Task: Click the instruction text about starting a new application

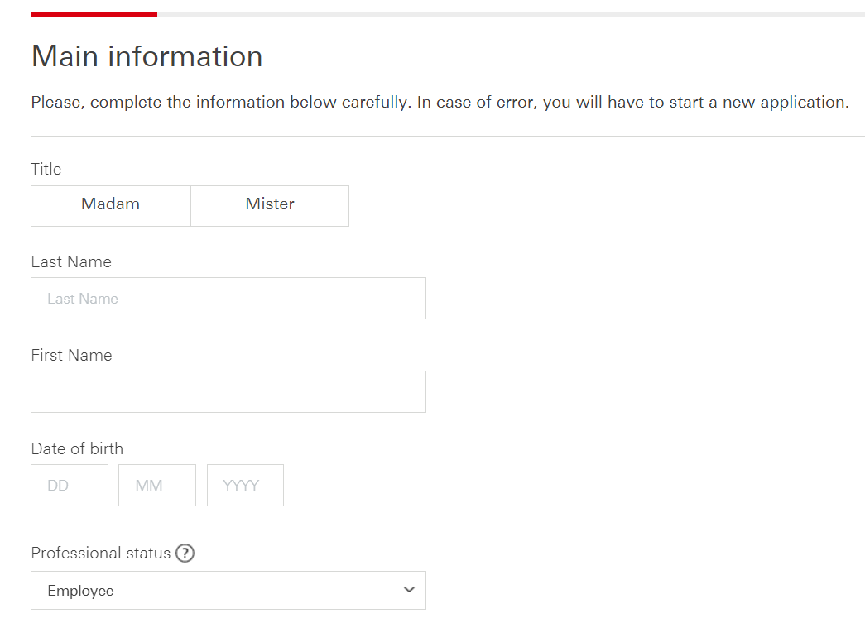Action: point(440,103)
